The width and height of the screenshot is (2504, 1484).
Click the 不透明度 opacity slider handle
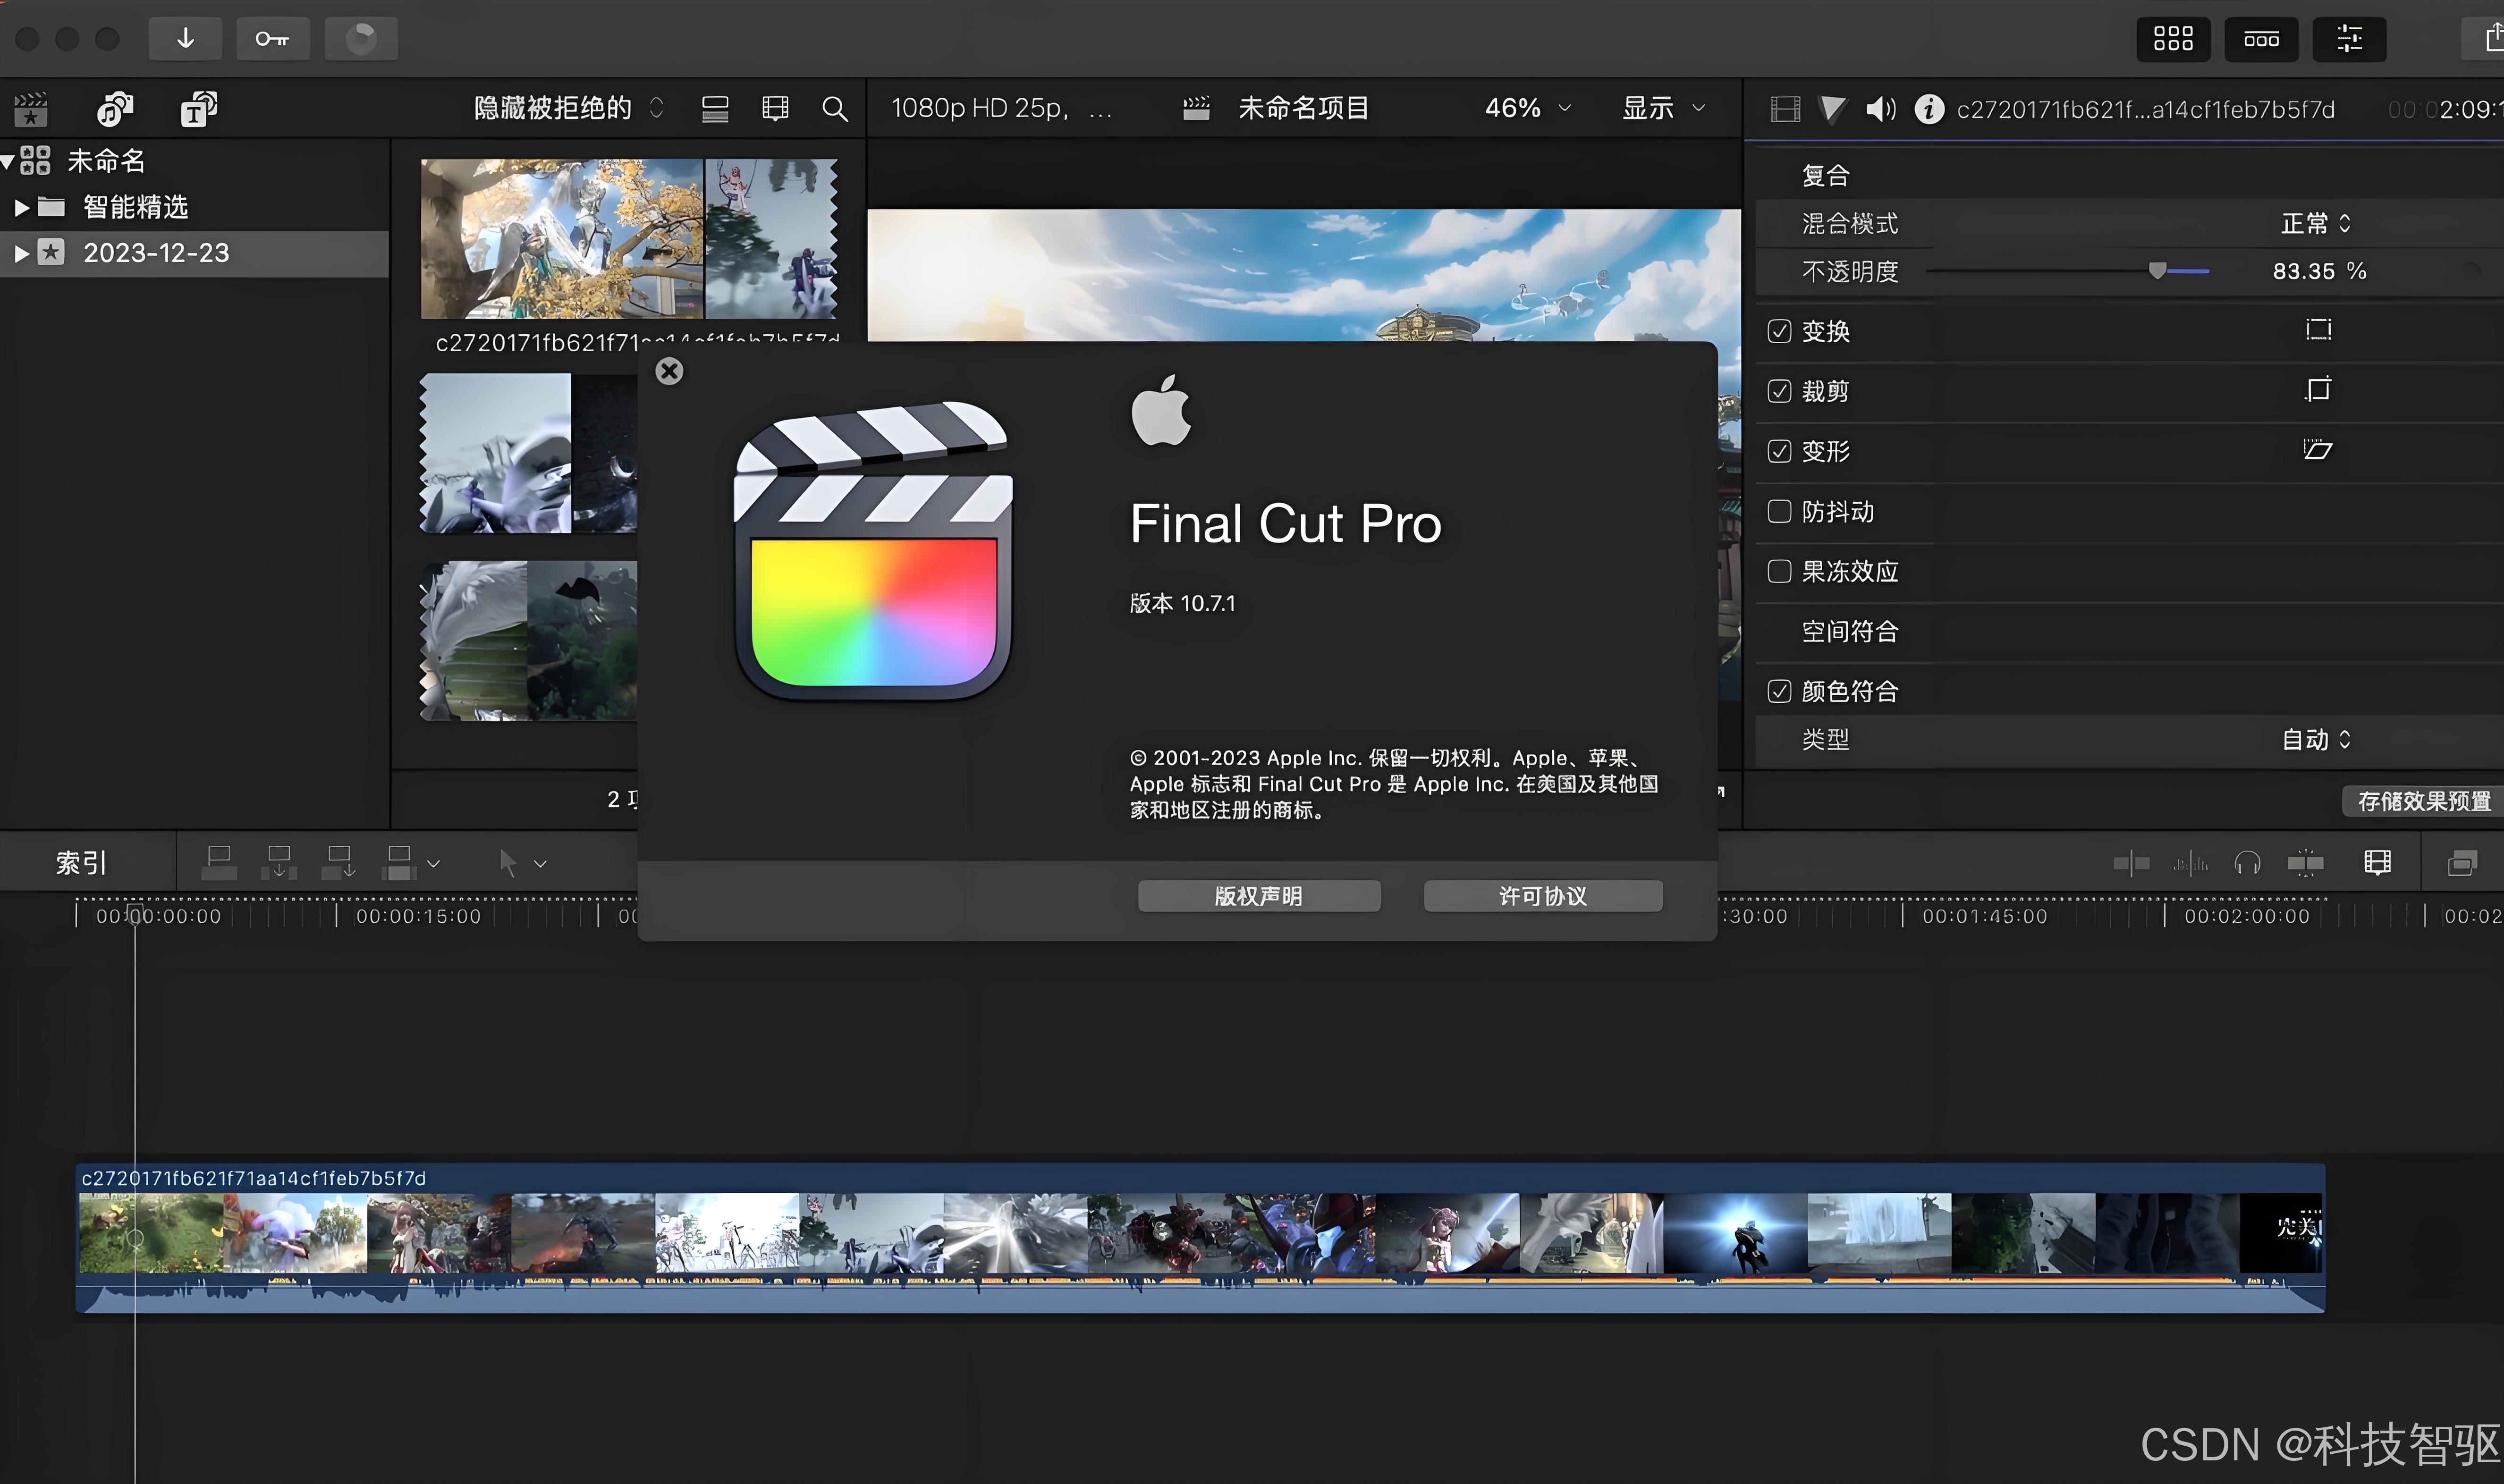pyautogui.click(x=2157, y=271)
